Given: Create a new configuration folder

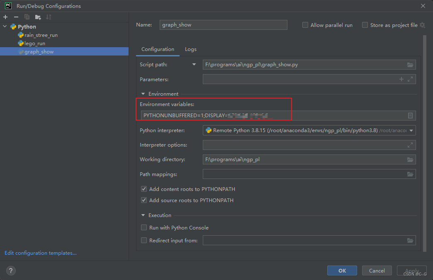Looking at the screenshot, I should (38, 17).
